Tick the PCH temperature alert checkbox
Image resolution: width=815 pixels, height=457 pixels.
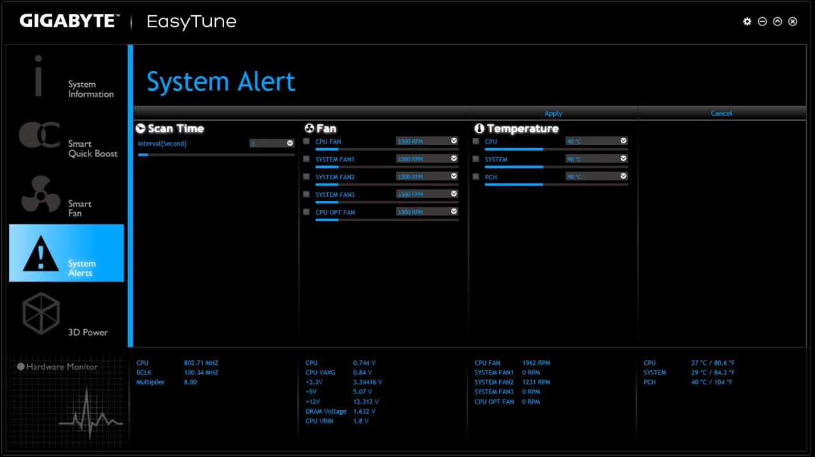(x=476, y=177)
